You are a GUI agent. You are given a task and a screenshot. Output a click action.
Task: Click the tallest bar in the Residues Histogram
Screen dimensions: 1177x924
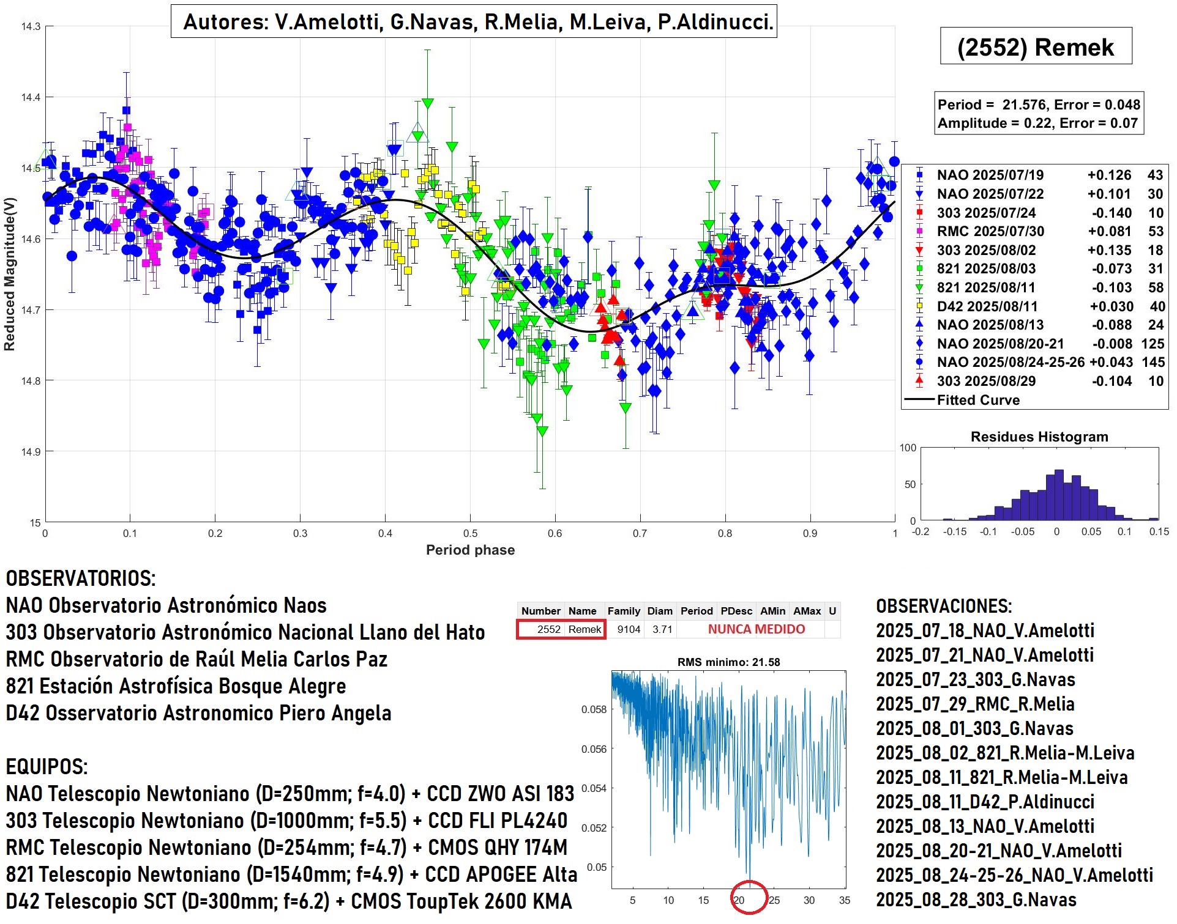coord(1059,495)
